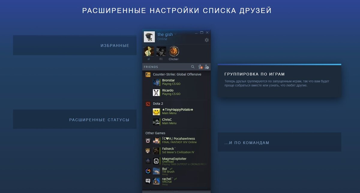Viewport: 360px width, 193px height.
Task: Maximize the friends list window
Action: tap(202, 33)
